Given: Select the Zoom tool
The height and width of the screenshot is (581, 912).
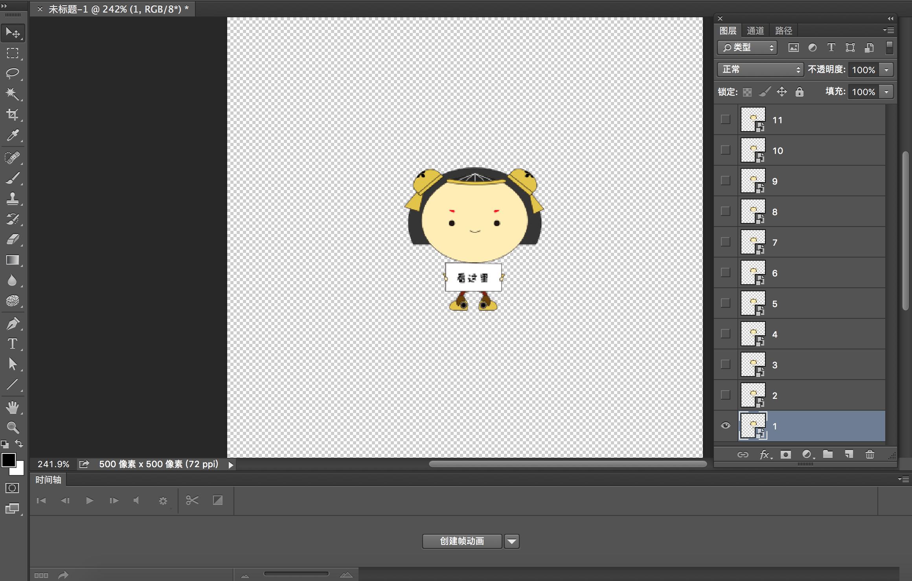Looking at the screenshot, I should (x=13, y=427).
